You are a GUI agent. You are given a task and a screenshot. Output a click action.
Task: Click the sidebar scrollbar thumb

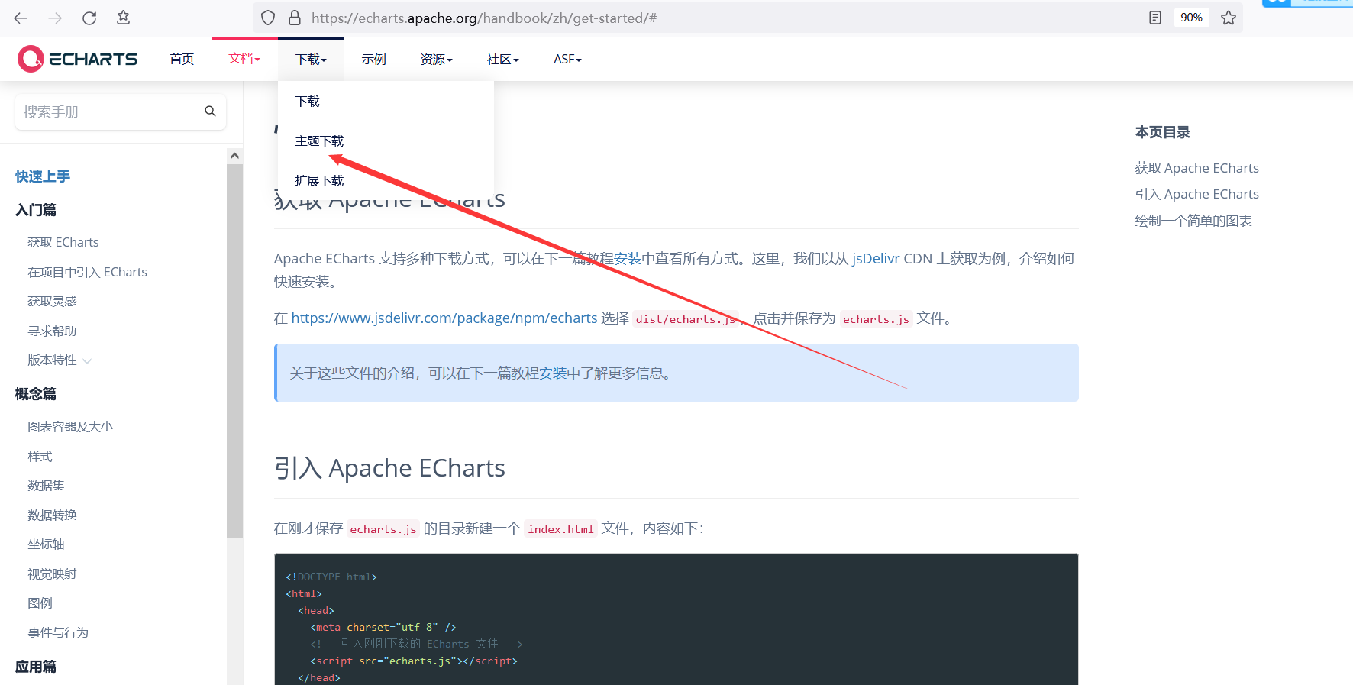(234, 351)
